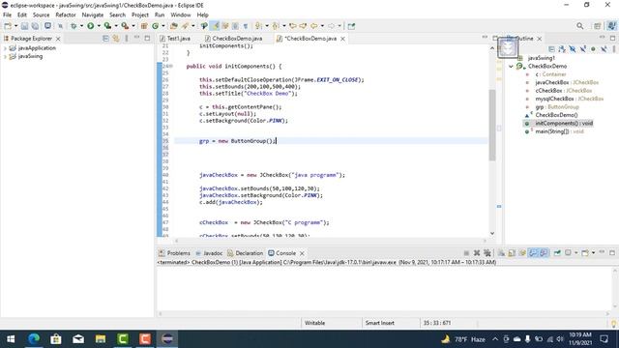Run the program with the green Run button

(x=90, y=26)
